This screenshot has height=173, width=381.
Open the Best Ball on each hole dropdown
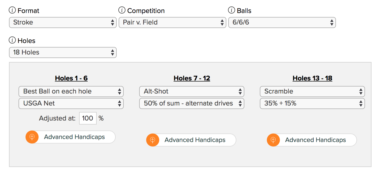pos(71,91)
